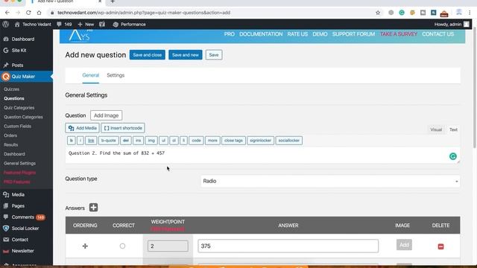
Task: Delete the answer 375 row
Action: click(x=440, y=246)
